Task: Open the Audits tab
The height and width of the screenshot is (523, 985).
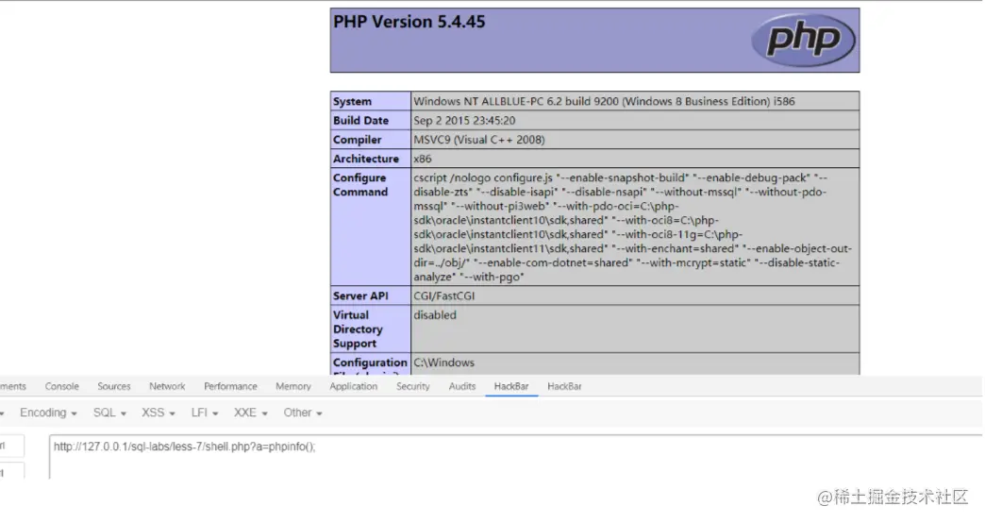Action: click(462, 387)
